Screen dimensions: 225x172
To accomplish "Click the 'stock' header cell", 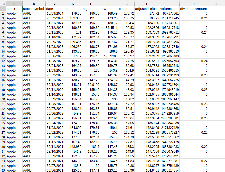I will pyautogui.click(x=14, y=9).
